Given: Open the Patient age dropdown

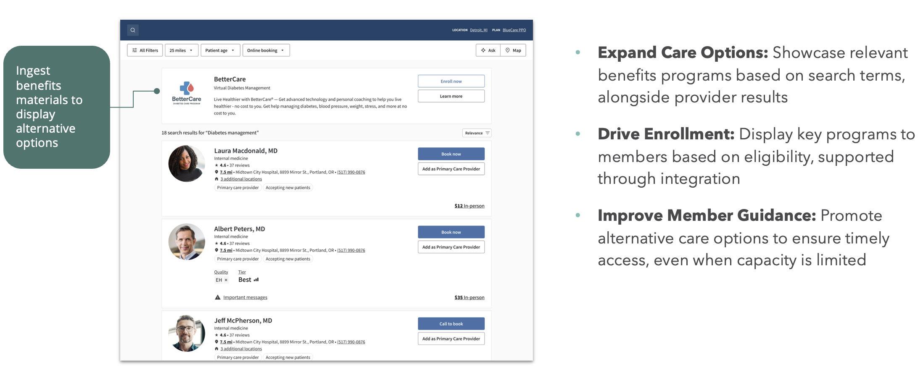Looking at the screenshot, I should pyautogui.click(x=220, y=50).
